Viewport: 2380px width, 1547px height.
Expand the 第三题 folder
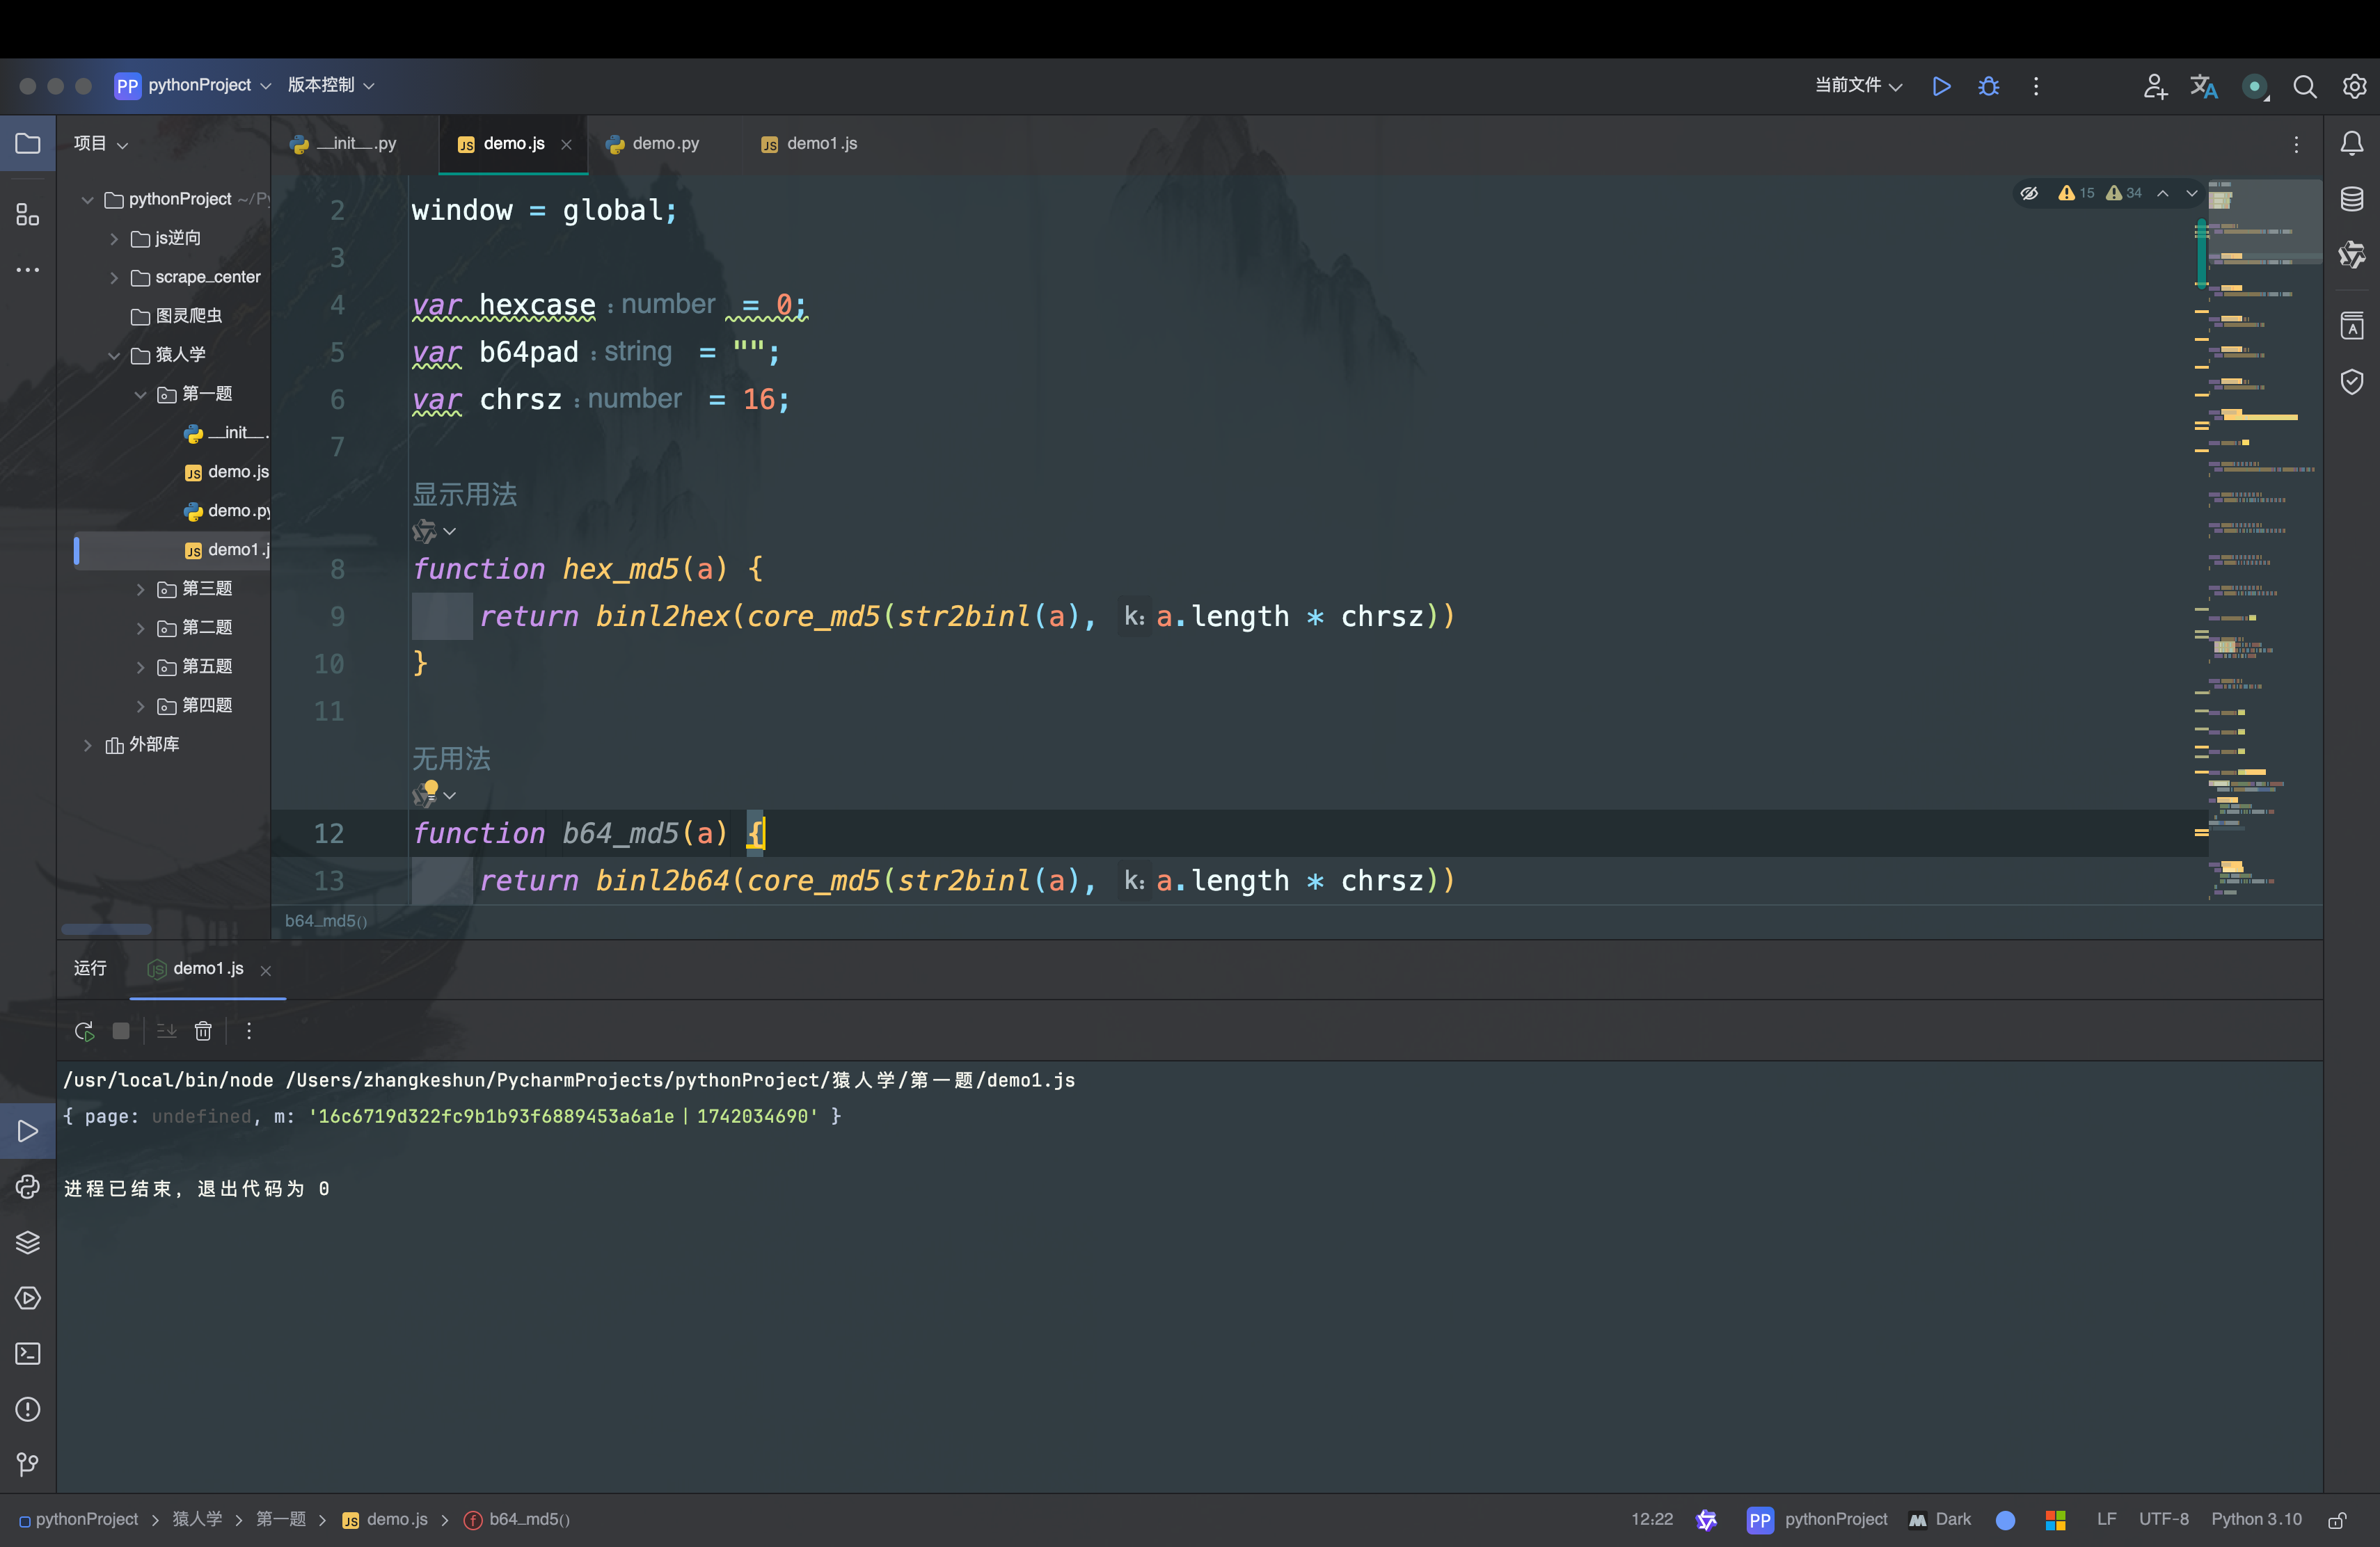(x=141, y=590)
